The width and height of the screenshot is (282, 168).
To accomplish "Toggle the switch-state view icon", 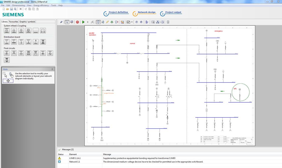I will 98,22.
